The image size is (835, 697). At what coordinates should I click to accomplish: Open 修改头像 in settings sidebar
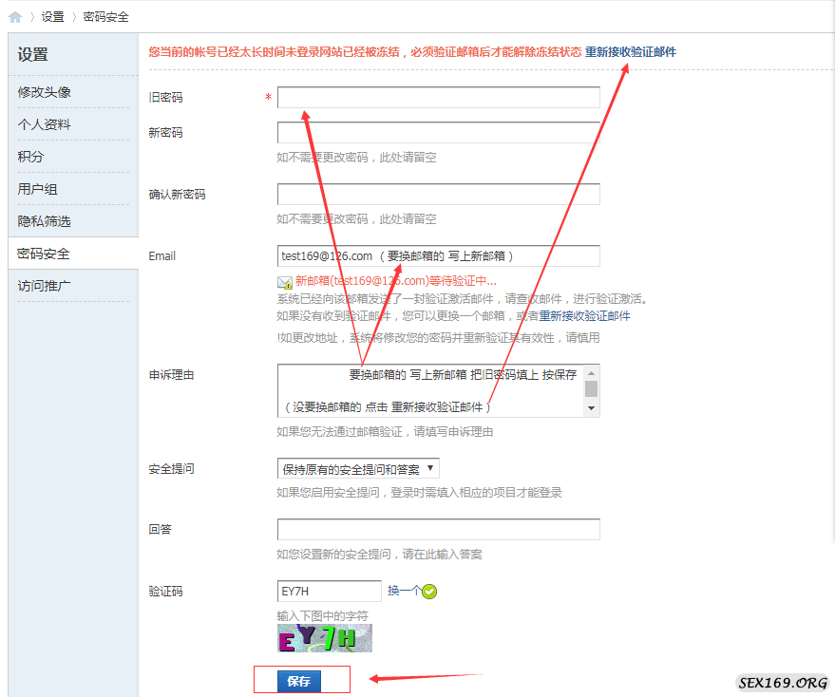pyautogui.click(x=45, y=92)
